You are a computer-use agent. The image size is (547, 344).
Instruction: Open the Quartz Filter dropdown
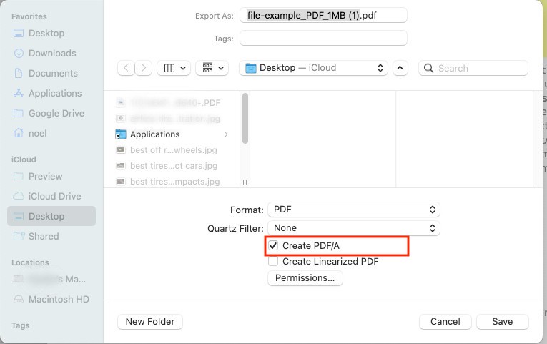coord(354,228)
